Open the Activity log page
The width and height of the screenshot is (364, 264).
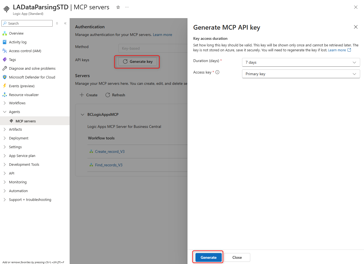coord(18,42)
